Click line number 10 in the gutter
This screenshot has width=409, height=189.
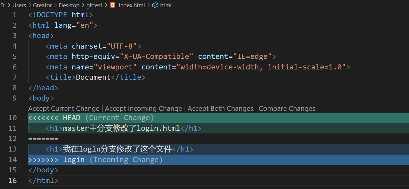click(x=12, y=118)
